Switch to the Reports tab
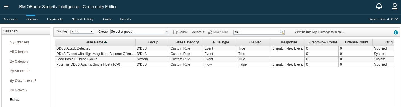The image size is (401, 107). click(125, 19)
